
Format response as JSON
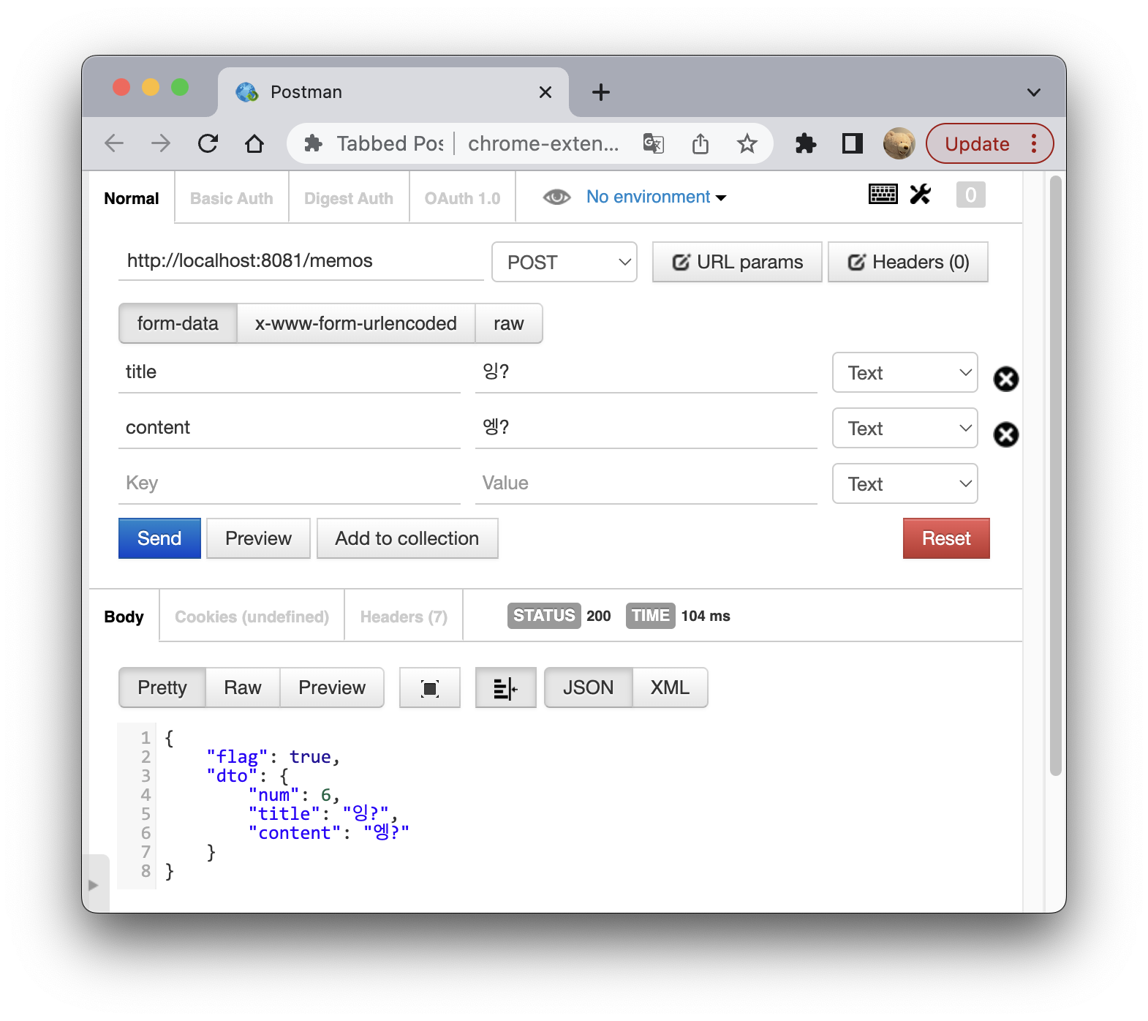point(588,687)
